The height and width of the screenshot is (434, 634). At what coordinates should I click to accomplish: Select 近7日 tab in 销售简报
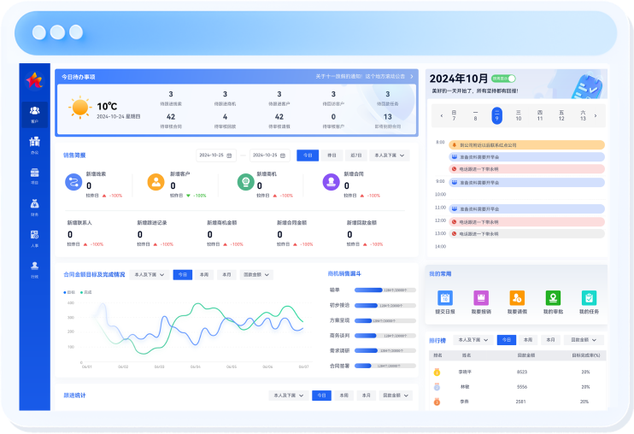(x=355, y=155)
